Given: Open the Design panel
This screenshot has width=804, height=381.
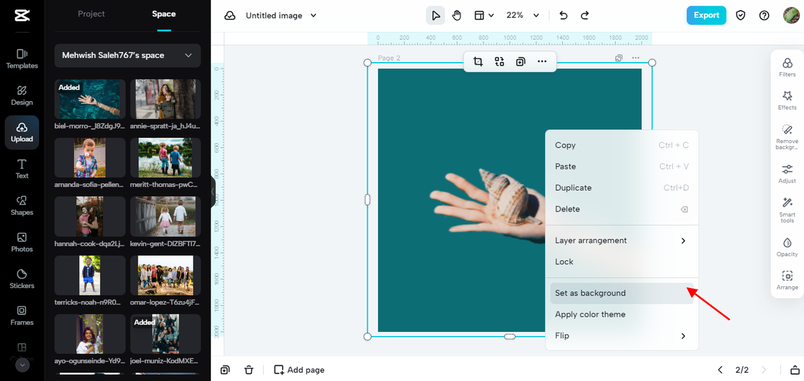Looking at the screenshot, I should tap(22, 95).
